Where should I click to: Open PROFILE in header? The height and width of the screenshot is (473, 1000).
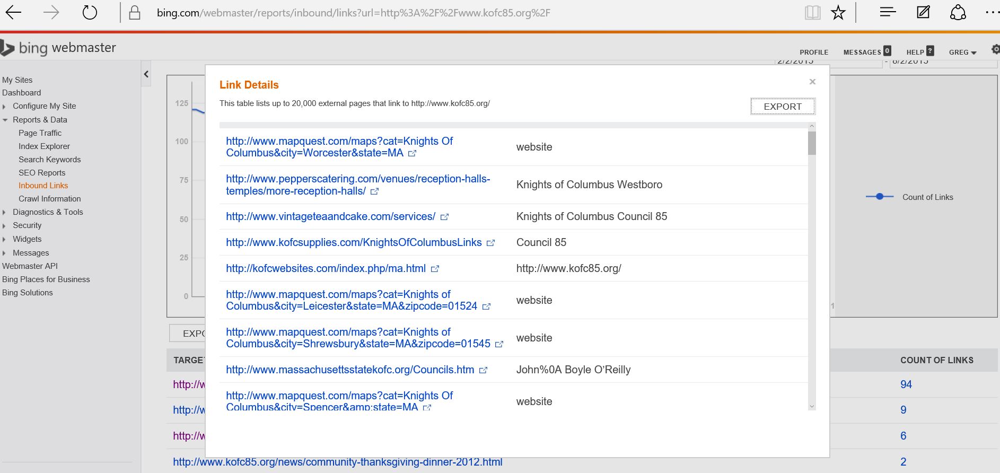(814, 52)
